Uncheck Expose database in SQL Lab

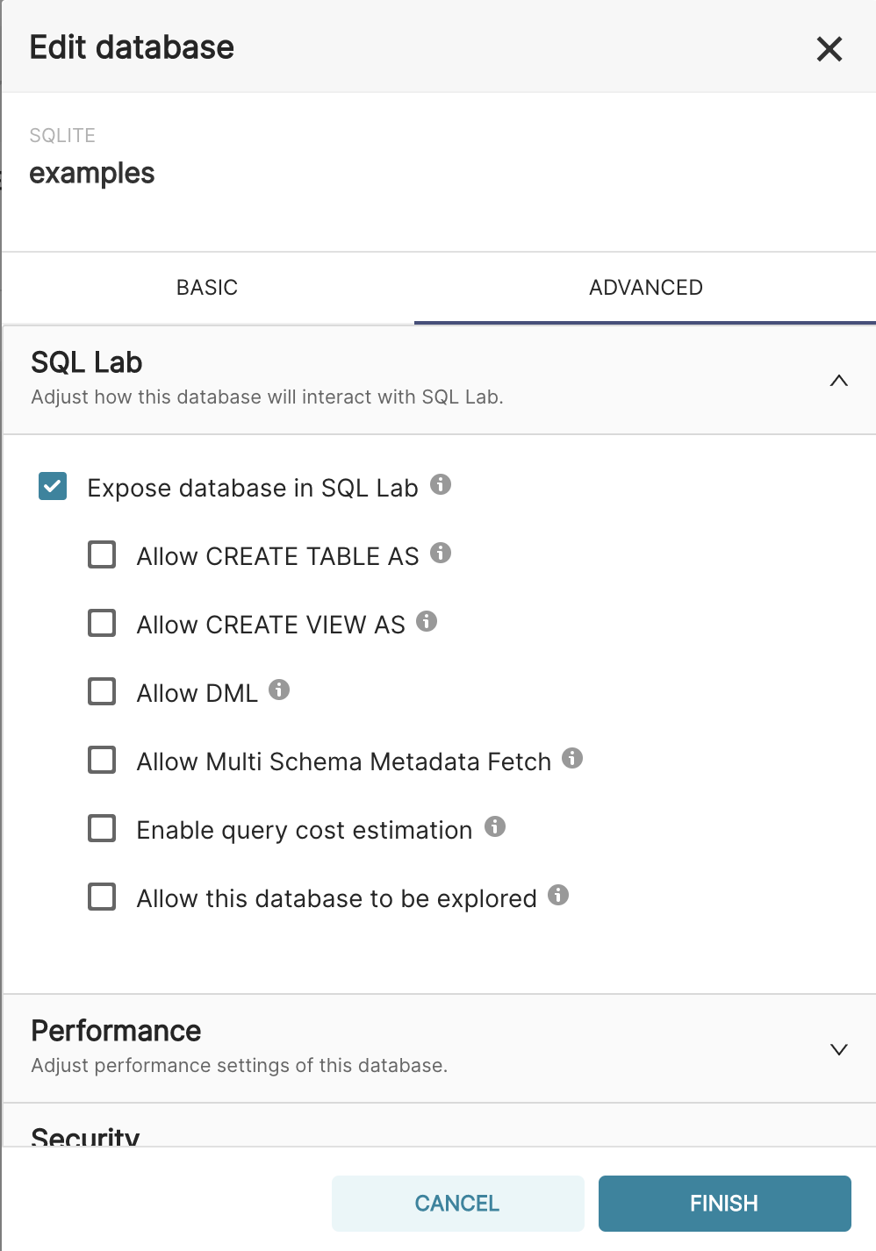click(53, 486)
